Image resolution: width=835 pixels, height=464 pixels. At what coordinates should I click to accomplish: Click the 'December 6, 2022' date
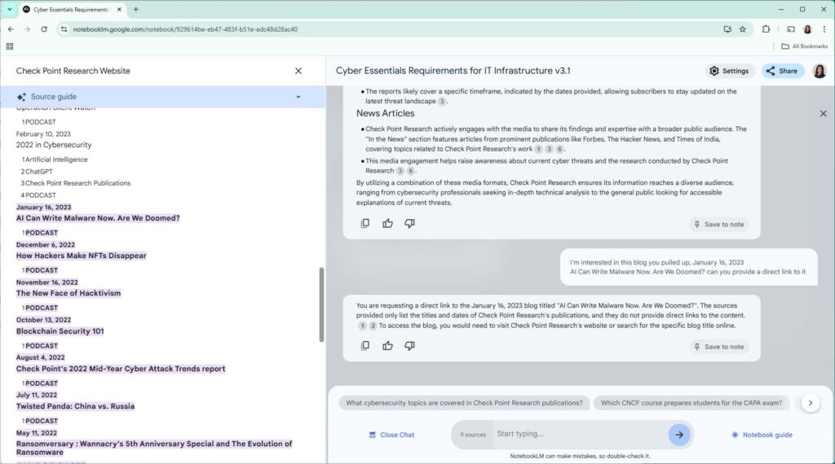point(46,244)
